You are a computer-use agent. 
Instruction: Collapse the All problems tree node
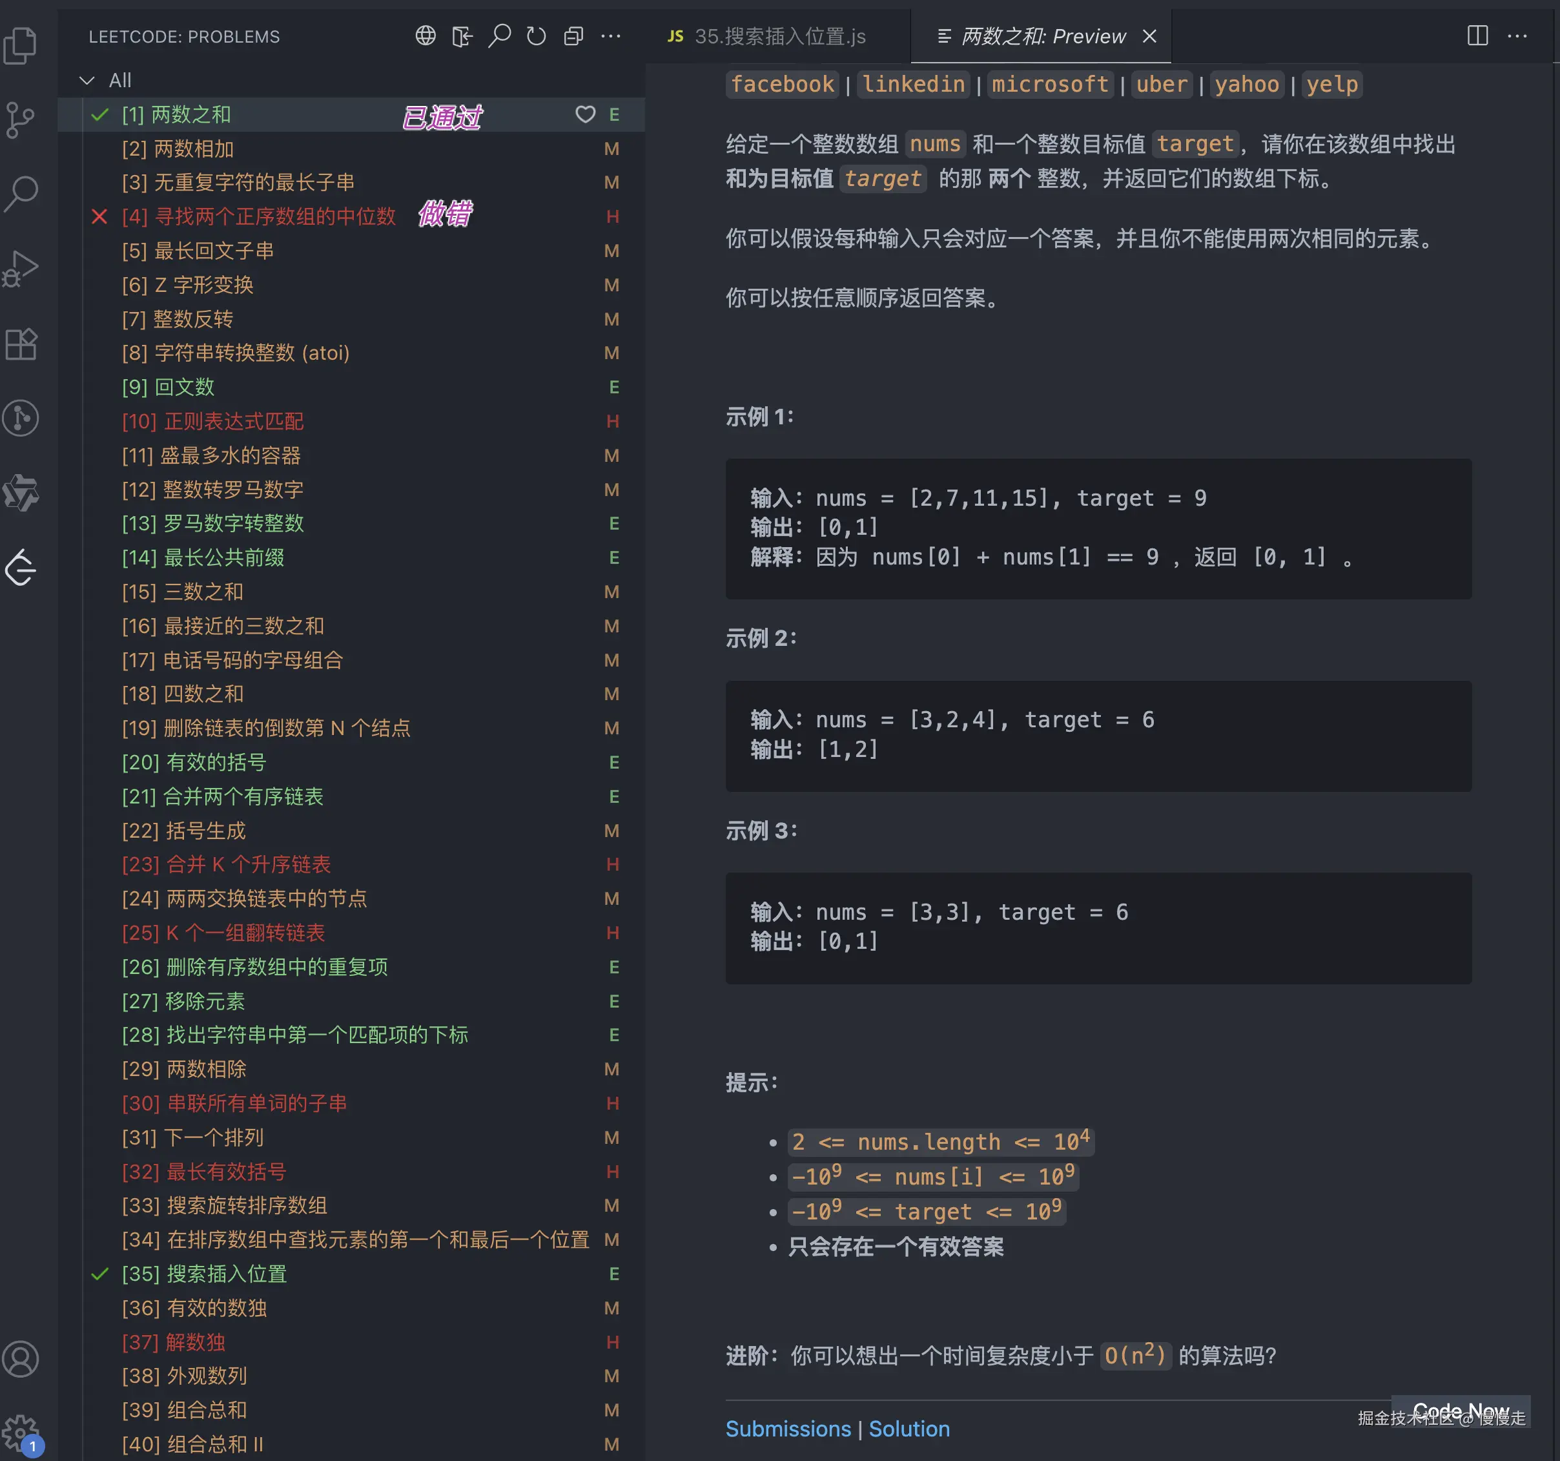click(87, 80)
